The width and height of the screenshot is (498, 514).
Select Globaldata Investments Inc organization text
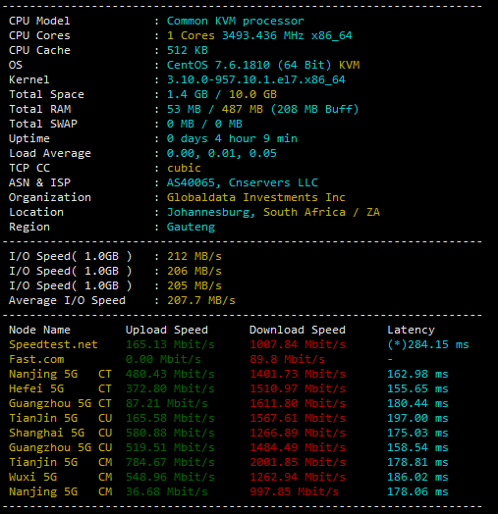(x=256, y=197)
